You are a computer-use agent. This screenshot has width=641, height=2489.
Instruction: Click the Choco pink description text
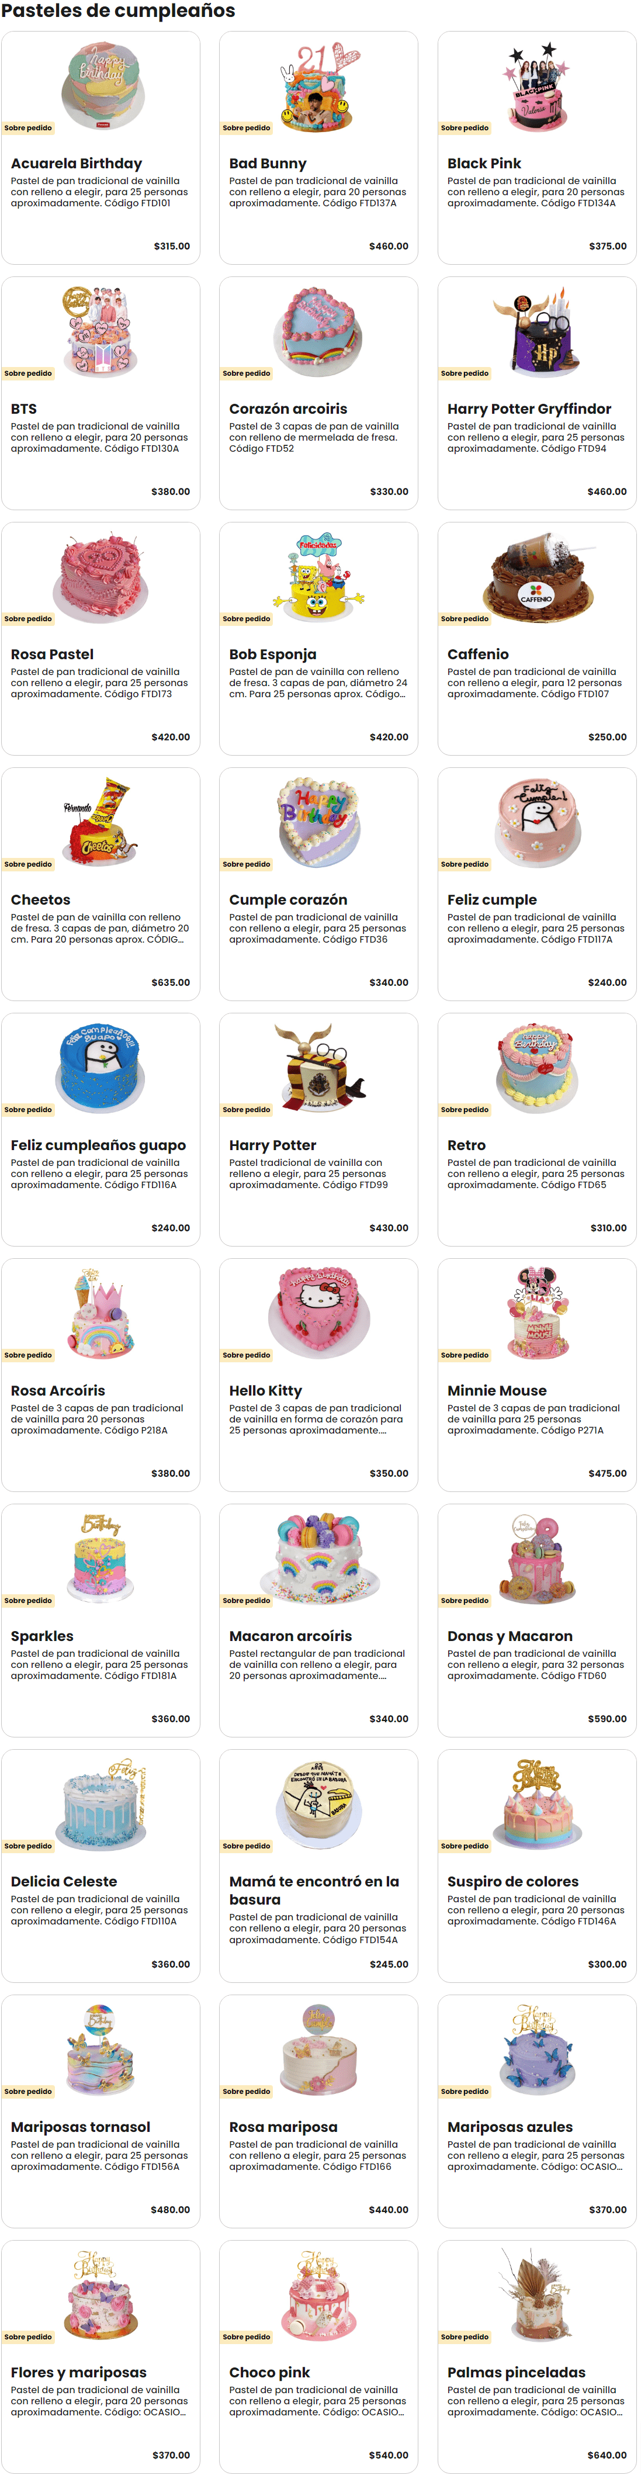(317, 2401)
